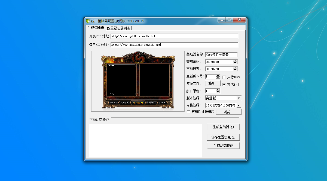Image resolution: width=327 pixels, height=181 pixels.
Task: Open the 版本选择 dropdown
Action: coord(239,98)
